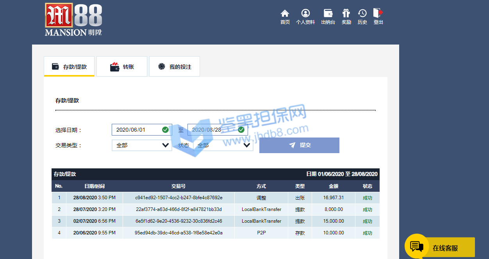Expand the 交易类型 transaction type dropdown
Screen dimensions: 489x259
tap(142, 145)
